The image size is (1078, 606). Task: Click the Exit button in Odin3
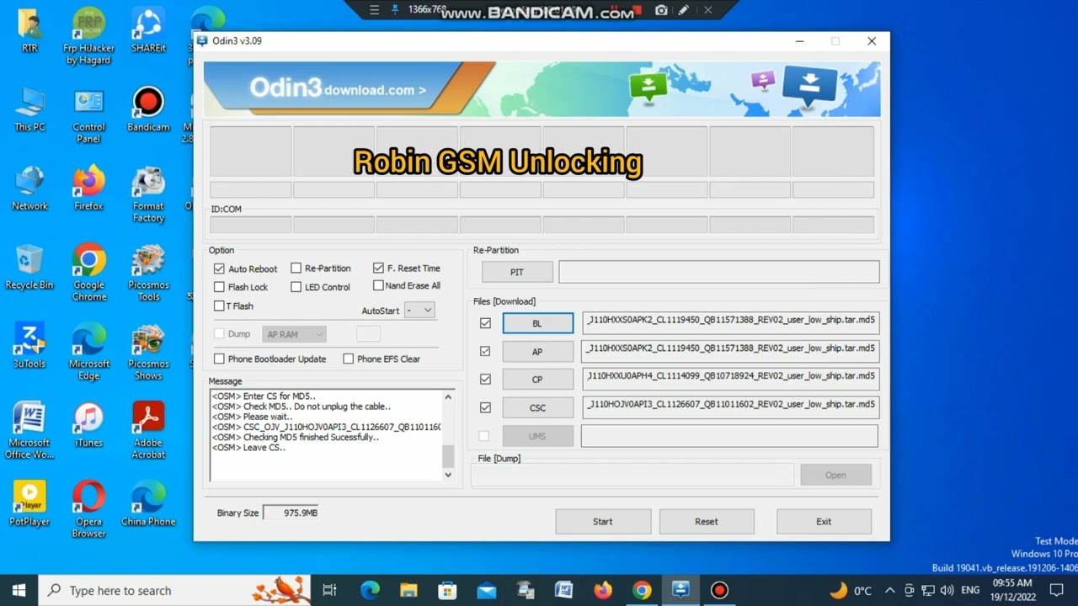pos(824,521)
